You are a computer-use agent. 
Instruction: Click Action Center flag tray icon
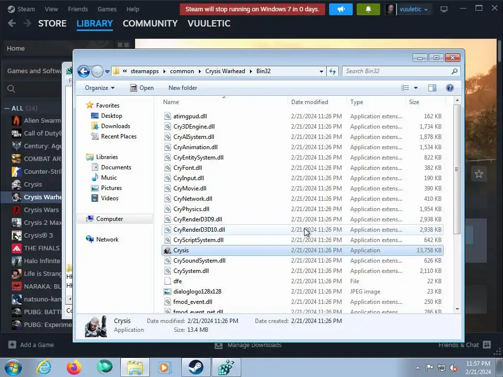429,368
